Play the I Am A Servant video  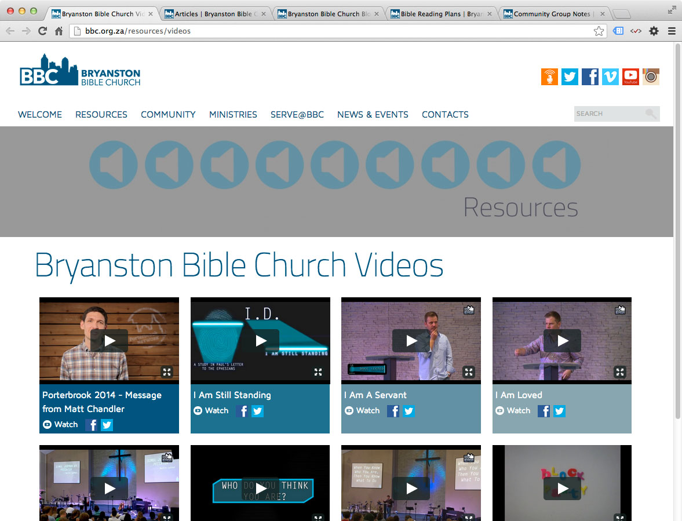coord(411,341)
